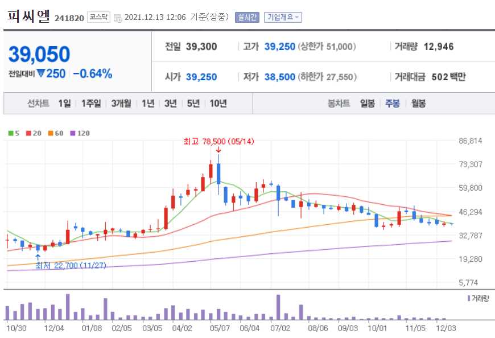Switch to 선차트 line chart view
The image size is (495, 338).
coord(38,104)
